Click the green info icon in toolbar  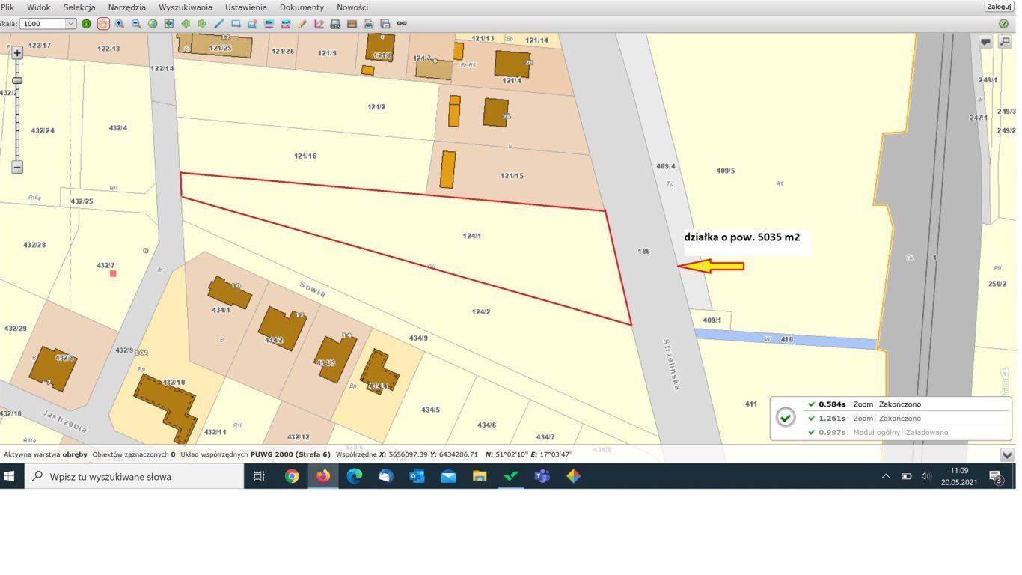(86, 24)
